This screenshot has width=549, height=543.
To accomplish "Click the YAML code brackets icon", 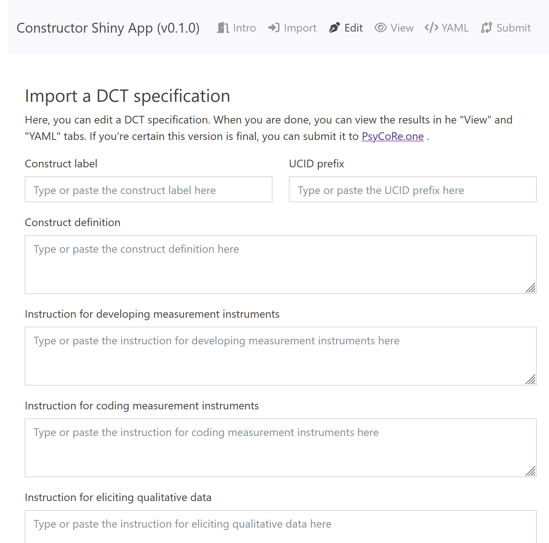I will [431, 28].
